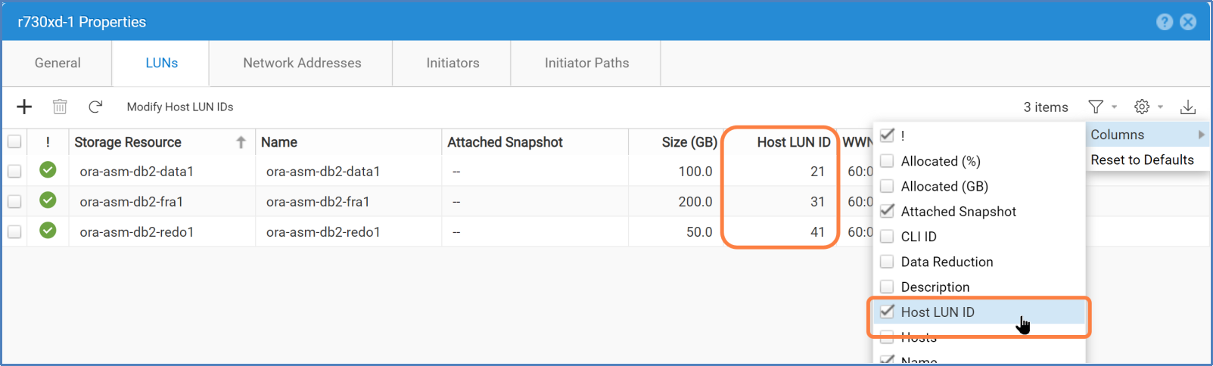Viewport: 1213px width, 366px height.
Task: Refresh the LUN list
Action: [95, 107]
